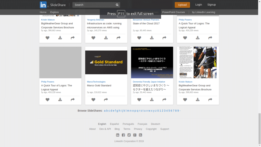Open the RSS feed icon in footer
Viewport: 261px width, 147px height.
(x=140, y=135)
